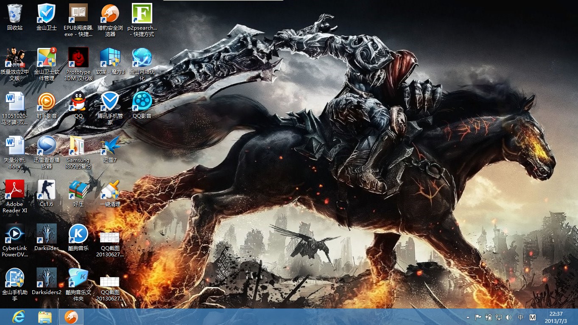Image resolution: width=578 pixels, height=325 pixels.
Task: Check the battery power tray icon
Action: pos(489,317)
